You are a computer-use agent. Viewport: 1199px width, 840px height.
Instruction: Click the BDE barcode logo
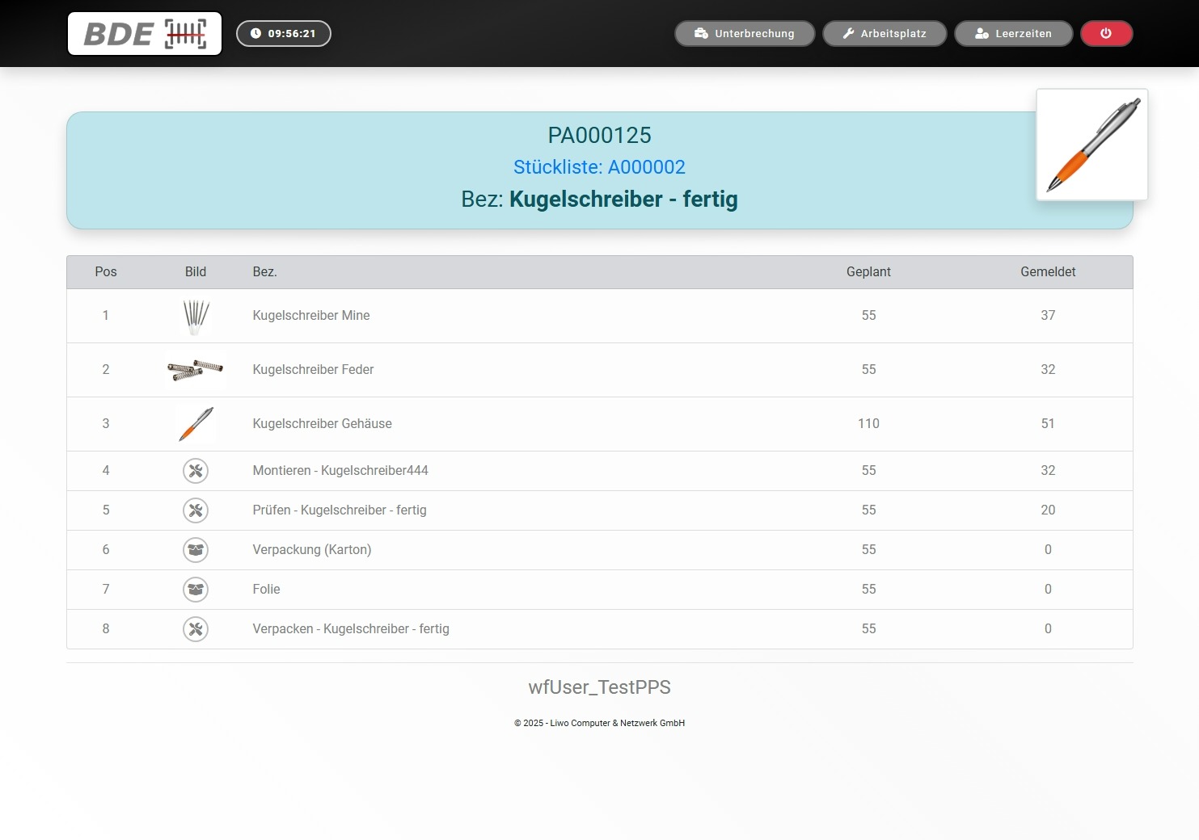tap(145, 34)
